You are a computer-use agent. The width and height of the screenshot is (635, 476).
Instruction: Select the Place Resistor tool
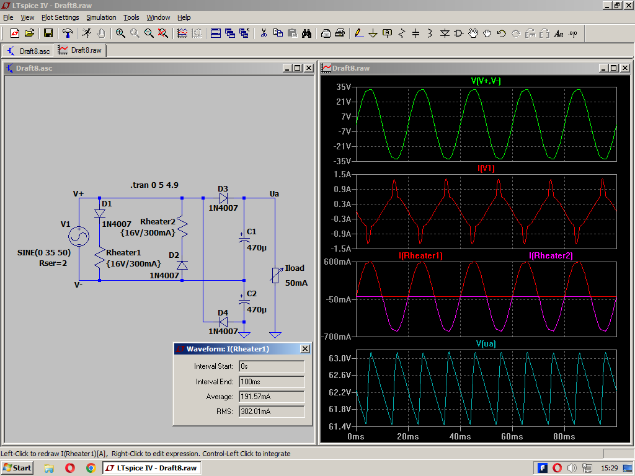pos(402,33)
